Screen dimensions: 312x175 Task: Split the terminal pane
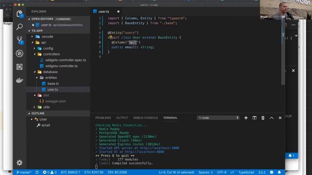254,118
